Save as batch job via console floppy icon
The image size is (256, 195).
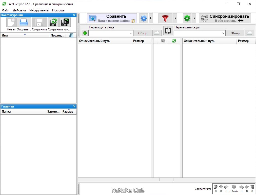coord(65,22)
